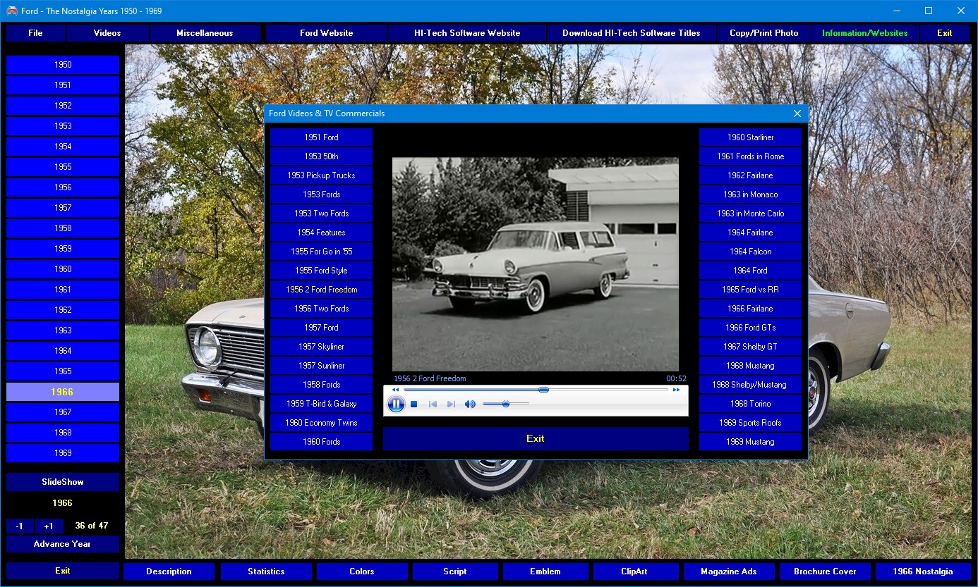Viewport: 978px width, 587px height.
Task: Open the File menu
Action: point(35,33)
